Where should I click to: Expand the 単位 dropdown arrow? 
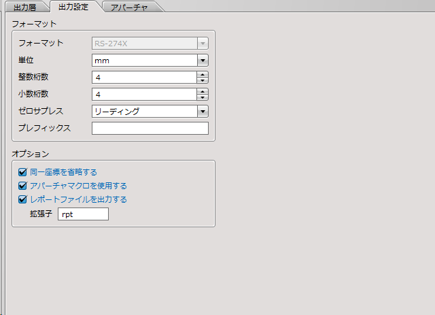[x=202, y=61]
